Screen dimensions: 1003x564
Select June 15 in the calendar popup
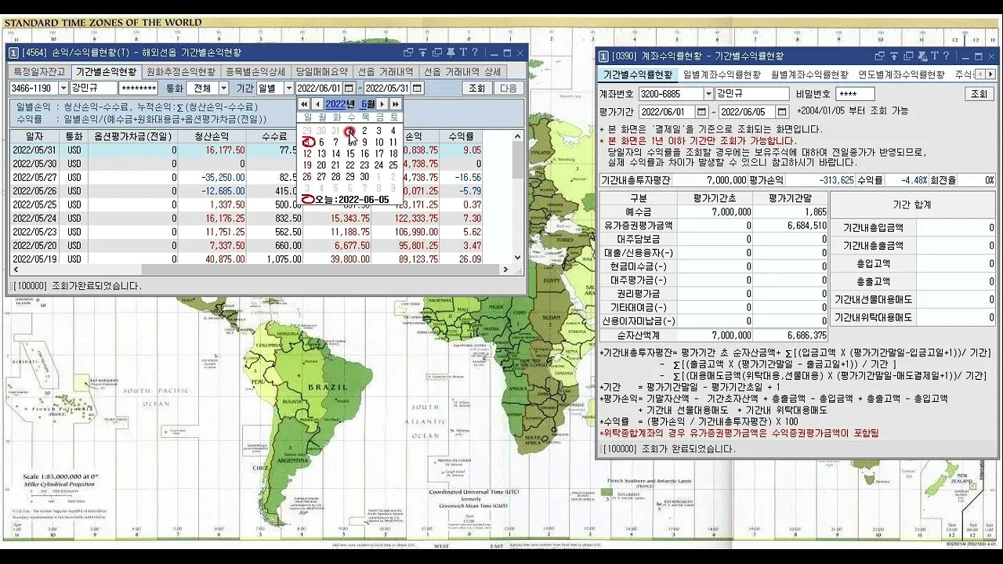[x=350, y=154]
